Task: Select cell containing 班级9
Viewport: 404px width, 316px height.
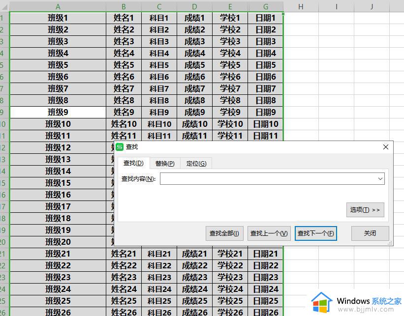Action: (x=58, y=112)
